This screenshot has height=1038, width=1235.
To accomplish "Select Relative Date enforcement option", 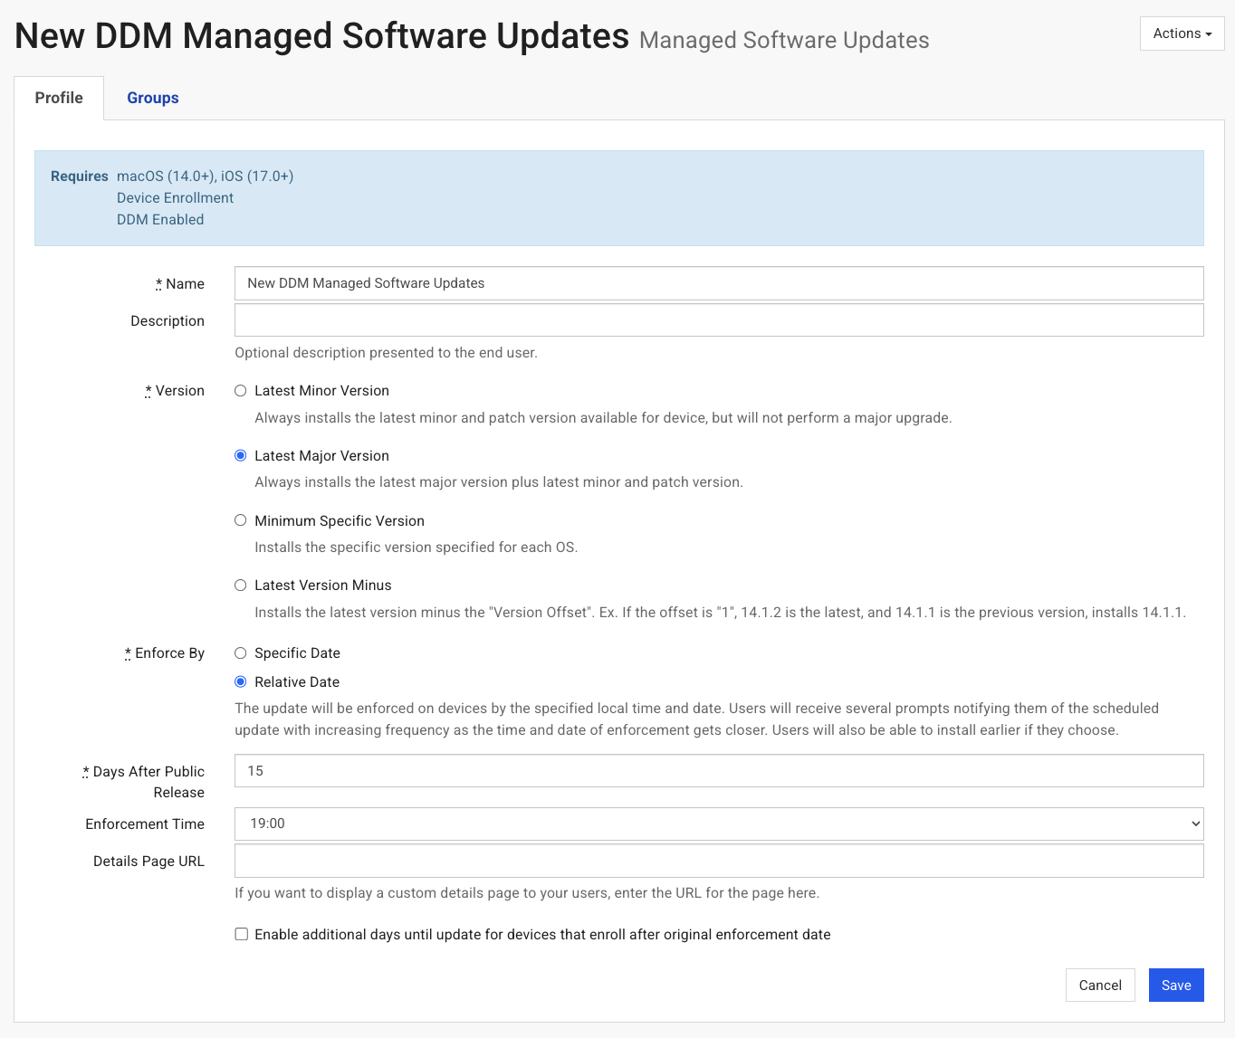I will tap(241, 682).
